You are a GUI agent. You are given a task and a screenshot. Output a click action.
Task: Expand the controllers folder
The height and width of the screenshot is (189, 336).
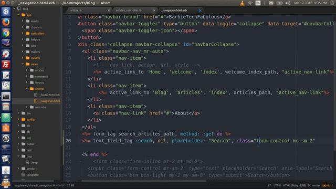[x=23, y=34]
